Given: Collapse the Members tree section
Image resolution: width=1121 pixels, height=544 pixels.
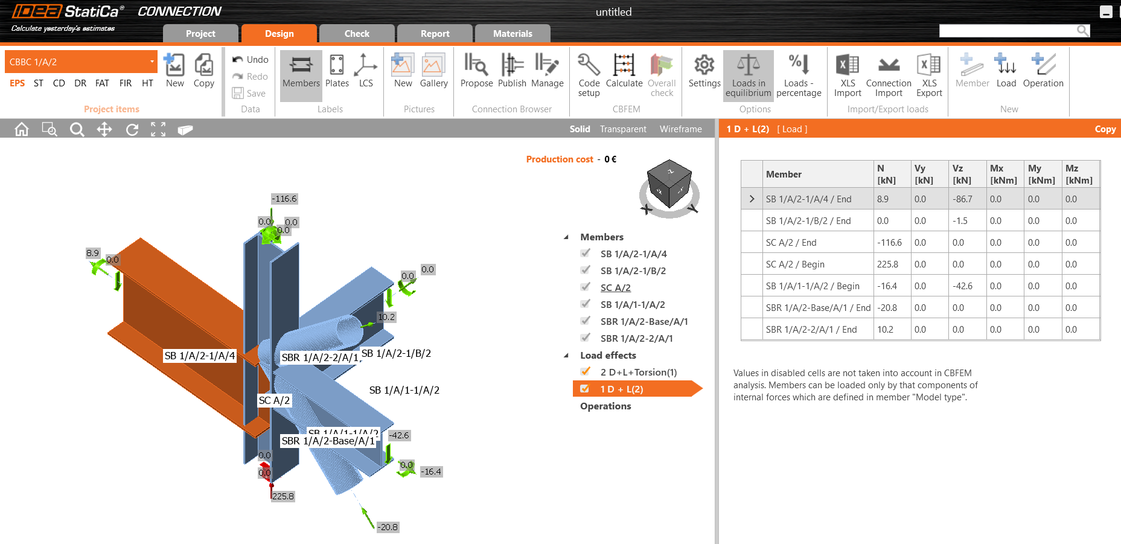Looking at the screenshot, I should [x=566, y=237].
